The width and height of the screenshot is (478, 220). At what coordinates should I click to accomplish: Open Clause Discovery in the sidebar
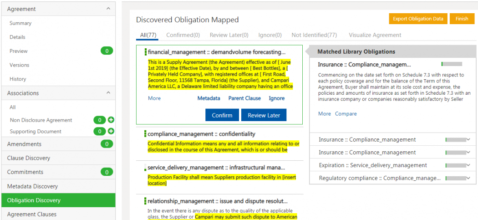tap(29, 158)
